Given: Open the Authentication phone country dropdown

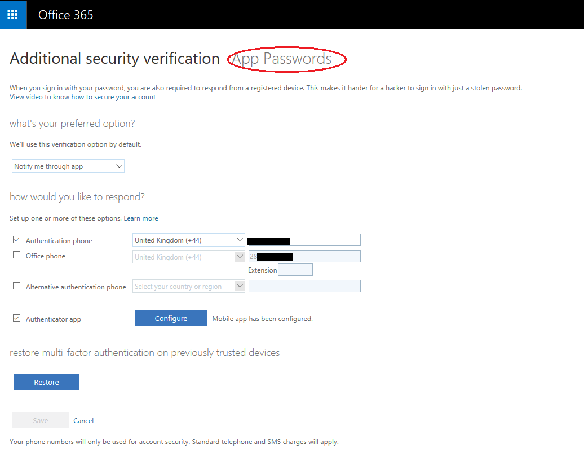Looking at the screenshot, I should (x=189, y=240).
